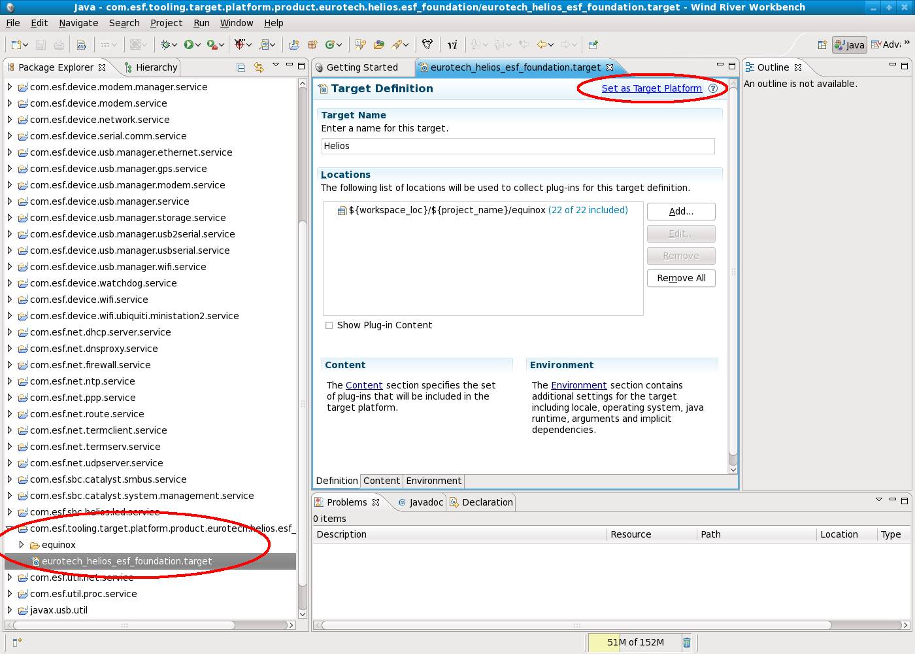Image resolution: width=915 pixels, height=654 pixels.
Task: Click the Remove All button
Action: (x=681, y=278)
